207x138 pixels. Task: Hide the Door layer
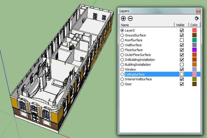[x=182, y=84]
